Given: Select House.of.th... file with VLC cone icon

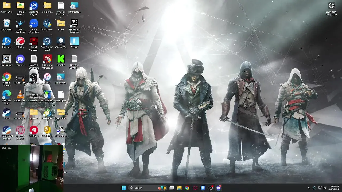Looking at the screenshot, I should [x=20, y=96].
